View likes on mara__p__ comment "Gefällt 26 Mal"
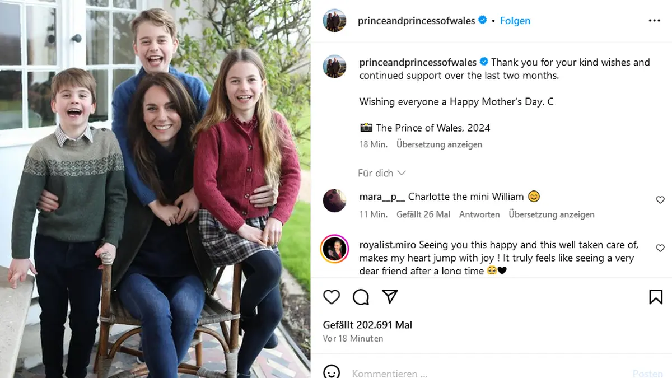This screenshot has width=672, height=378. [423, 214]
